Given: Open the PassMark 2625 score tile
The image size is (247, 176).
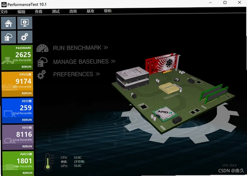Looking at the screenshot, I should point(17,57).
